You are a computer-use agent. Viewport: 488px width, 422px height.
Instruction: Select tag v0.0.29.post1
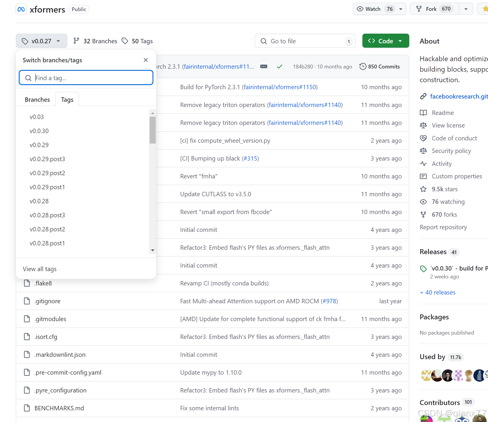tap(47, 187)
